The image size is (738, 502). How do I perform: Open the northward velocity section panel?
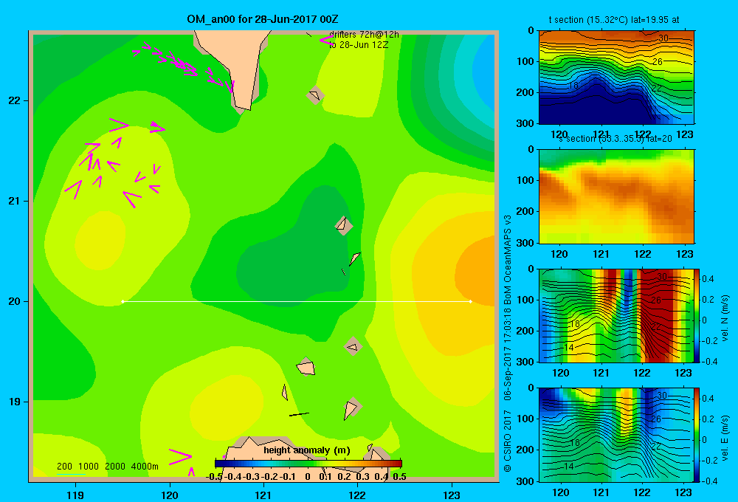[x=616, y=315]
